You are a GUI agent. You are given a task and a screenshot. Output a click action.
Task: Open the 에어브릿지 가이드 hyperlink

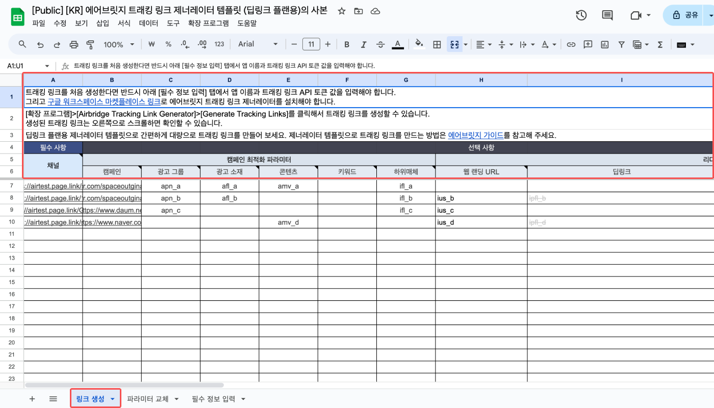tap(476, 135)
